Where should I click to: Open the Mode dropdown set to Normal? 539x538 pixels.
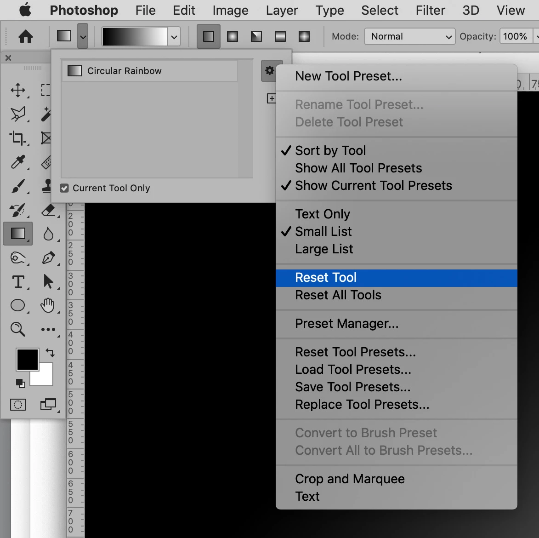409,36
